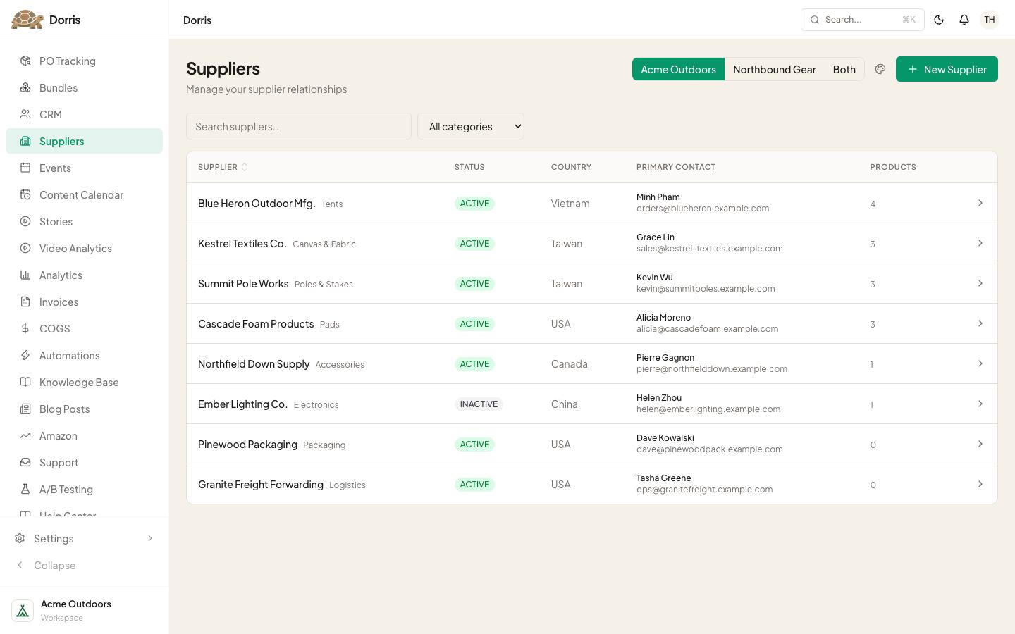Switch workspace filter to Acme Outdoors
Screen dimensions: 1015x634
[678, 69]
